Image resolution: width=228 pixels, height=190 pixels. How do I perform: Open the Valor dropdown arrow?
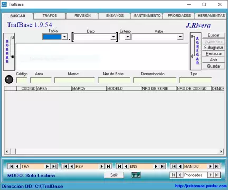click(x=180, y=37)
